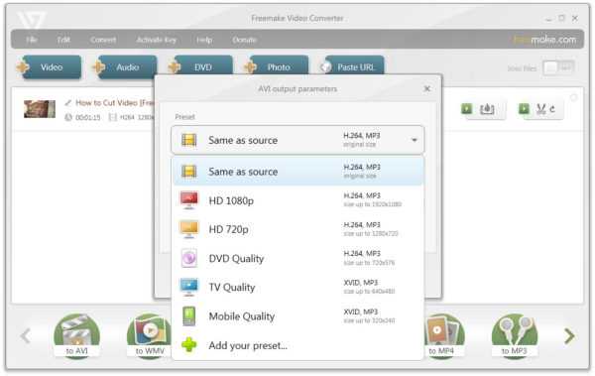Click the to MP3 earbuds icon
The image size is (595, 376).
pos(515,335)
